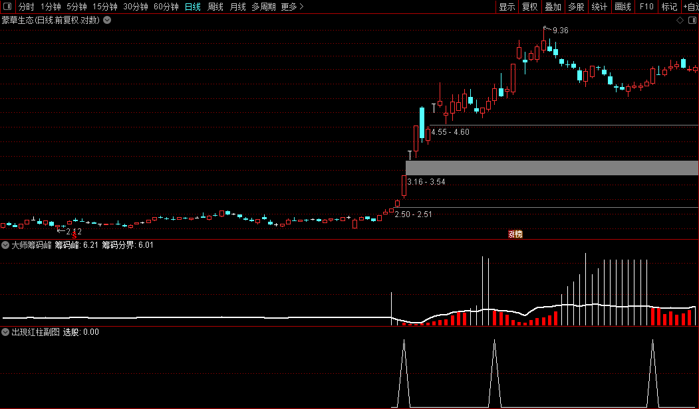
Task: Toggle the right side panel icon
Action: click(x=692, y=21)
